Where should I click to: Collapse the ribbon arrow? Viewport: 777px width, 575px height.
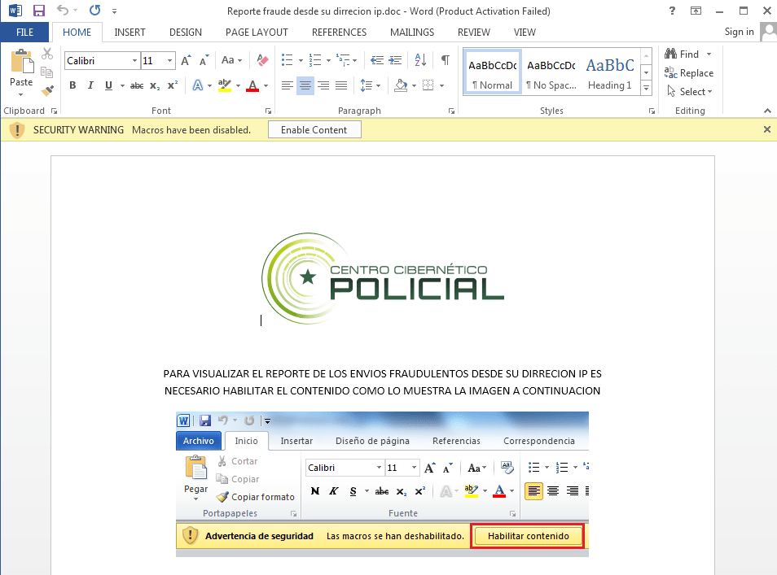click(767, 111)
